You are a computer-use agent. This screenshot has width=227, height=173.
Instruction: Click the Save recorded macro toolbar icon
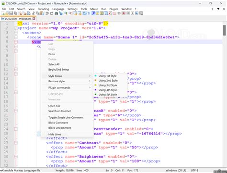[x=141, y=13]
